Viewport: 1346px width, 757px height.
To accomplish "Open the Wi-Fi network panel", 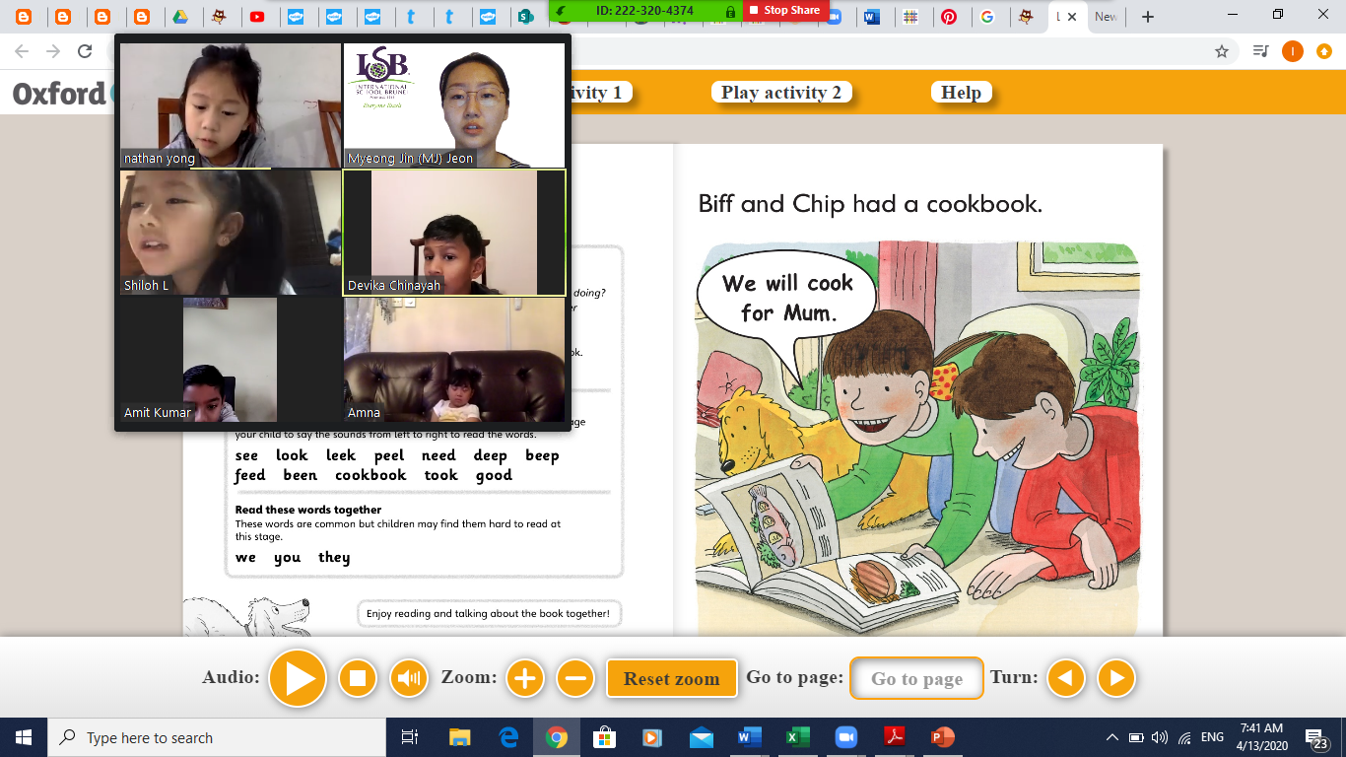I will pos(1184,737).
